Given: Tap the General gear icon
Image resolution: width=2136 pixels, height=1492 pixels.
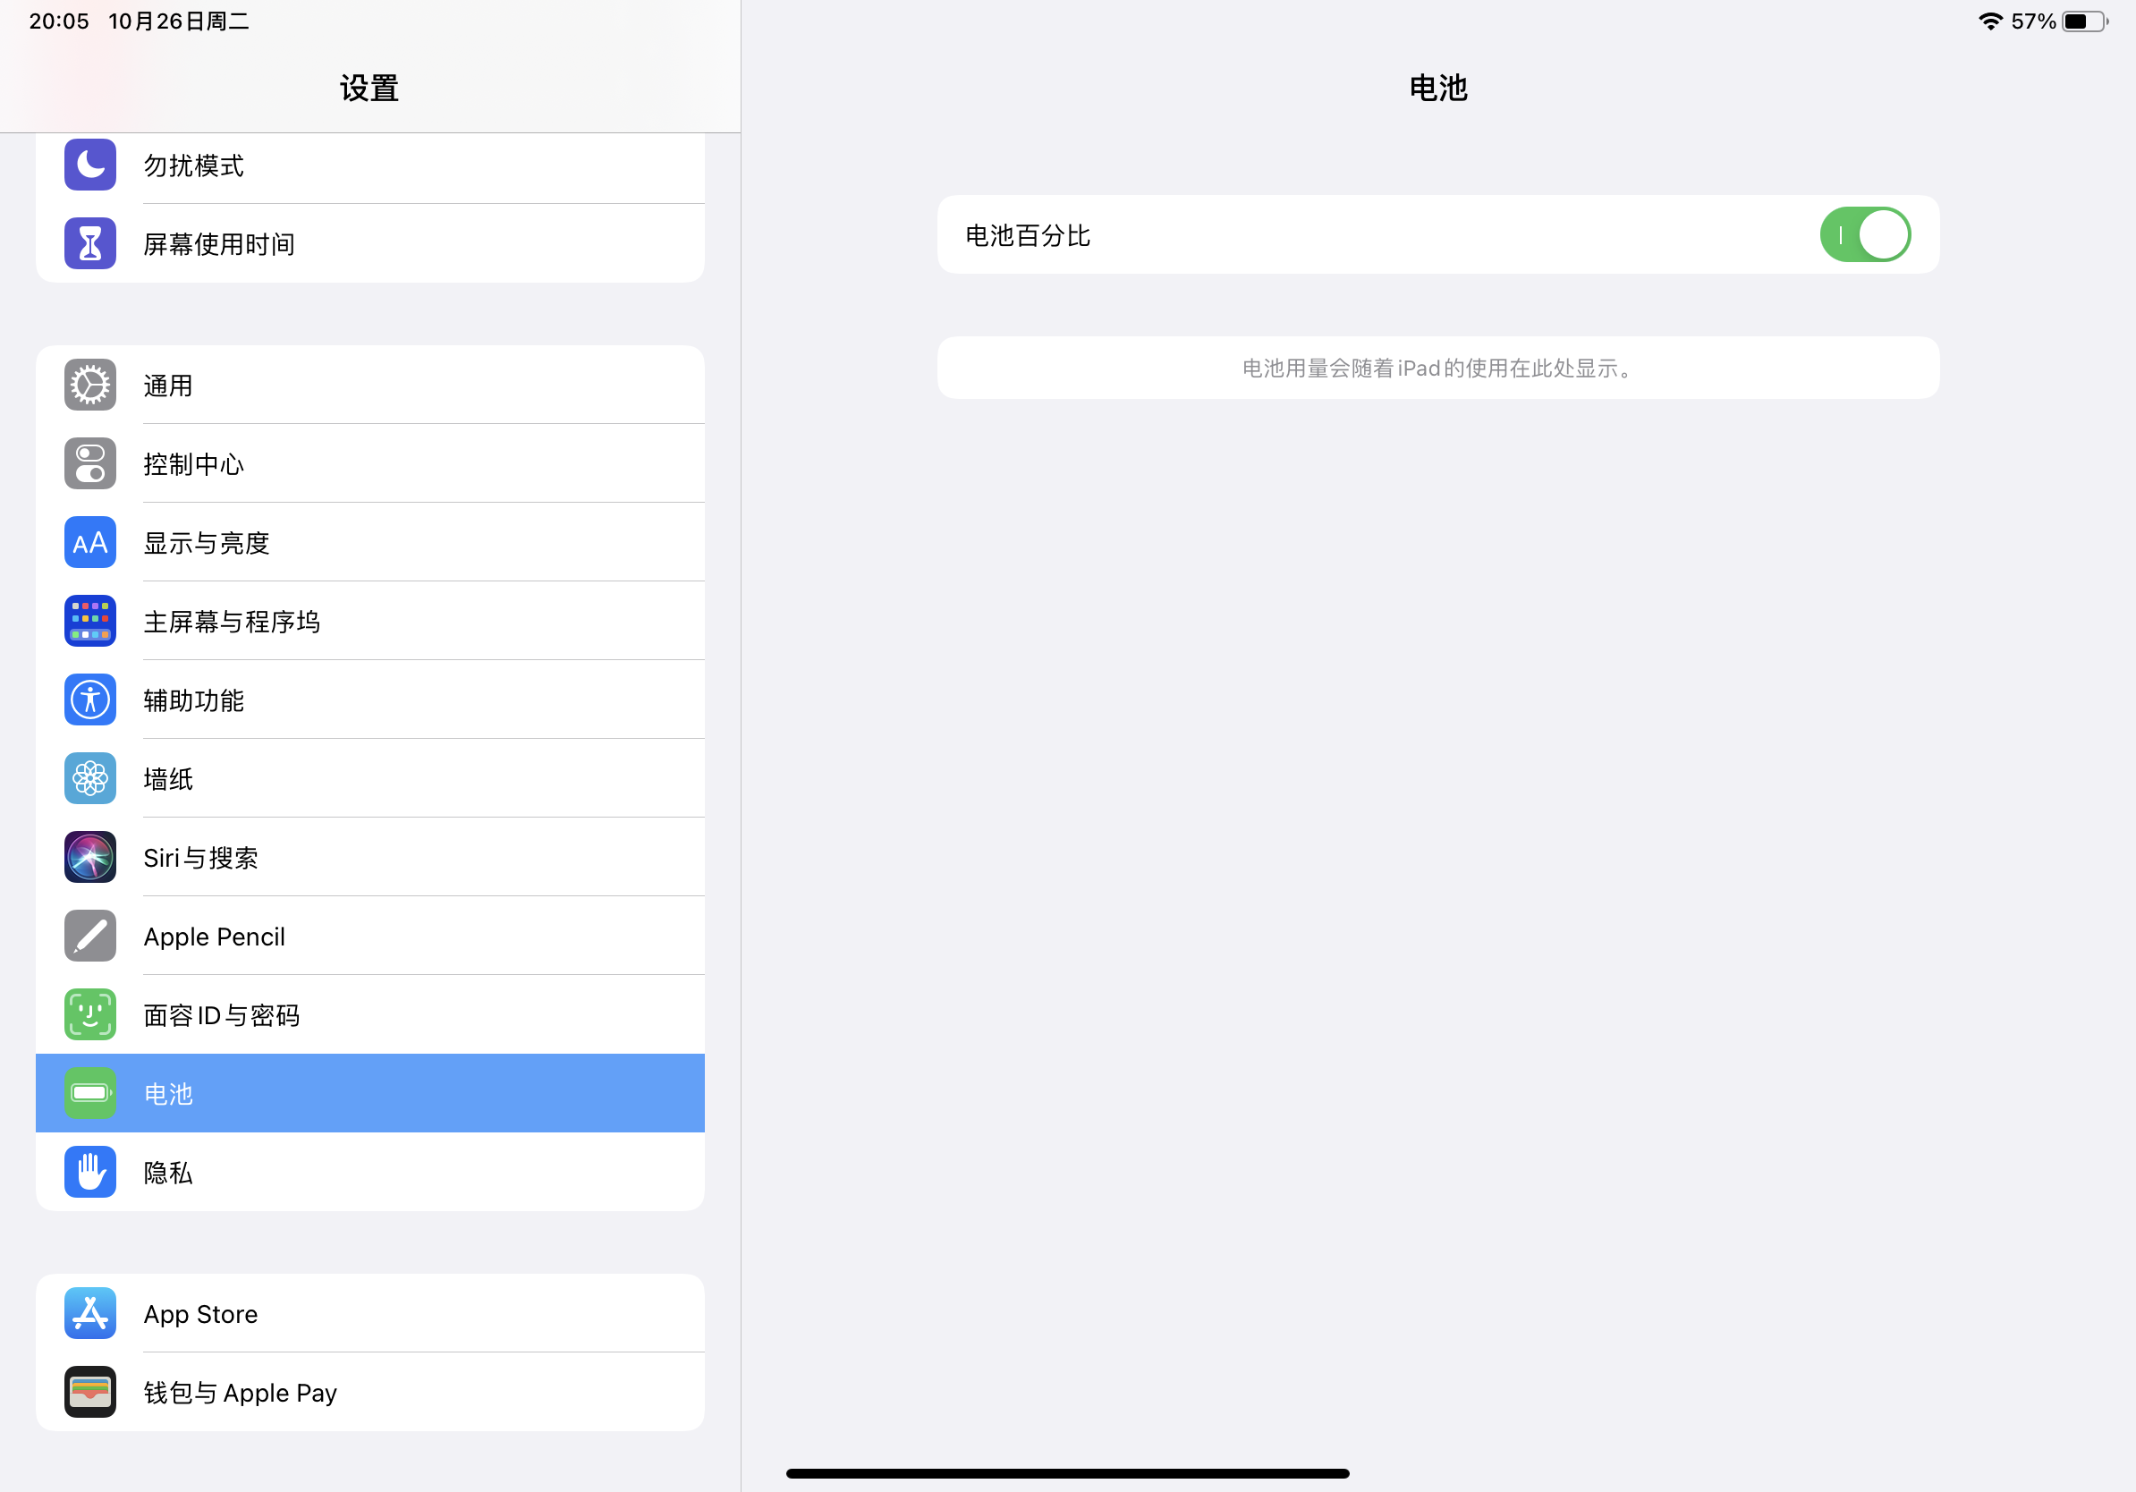Looking at the screenshot, I should 90,386.
